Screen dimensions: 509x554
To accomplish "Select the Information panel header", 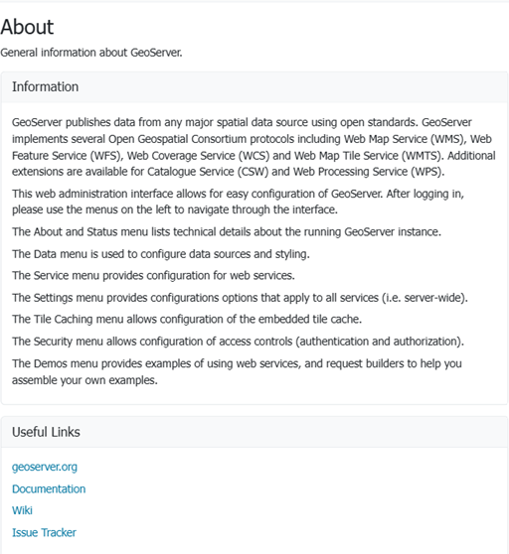I will pos(254,87).
